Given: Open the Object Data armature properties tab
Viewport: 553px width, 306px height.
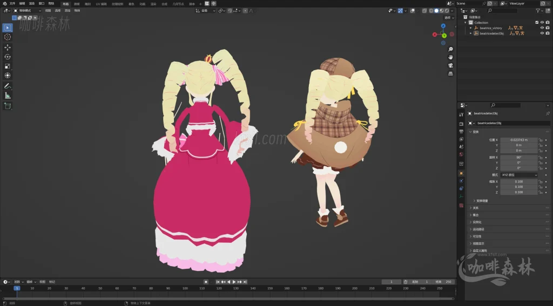Looking at the screenshot, I should (x=461, y=196).
